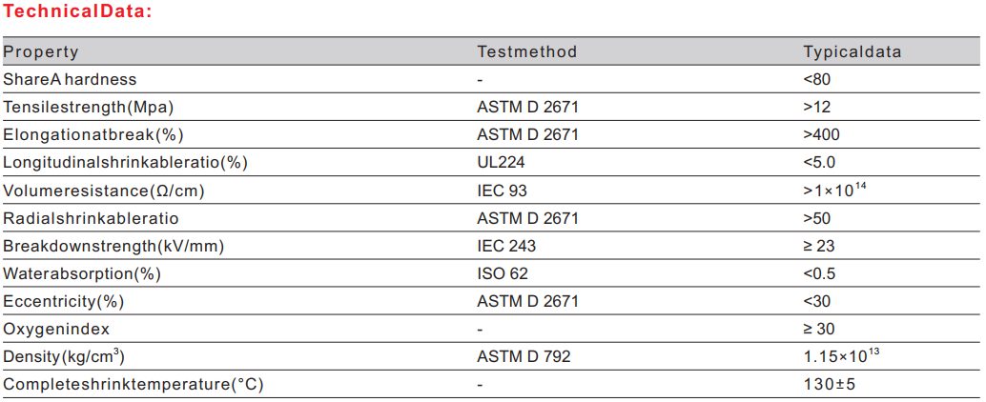Select the ShareA hardness row label

tap(70, 80)
